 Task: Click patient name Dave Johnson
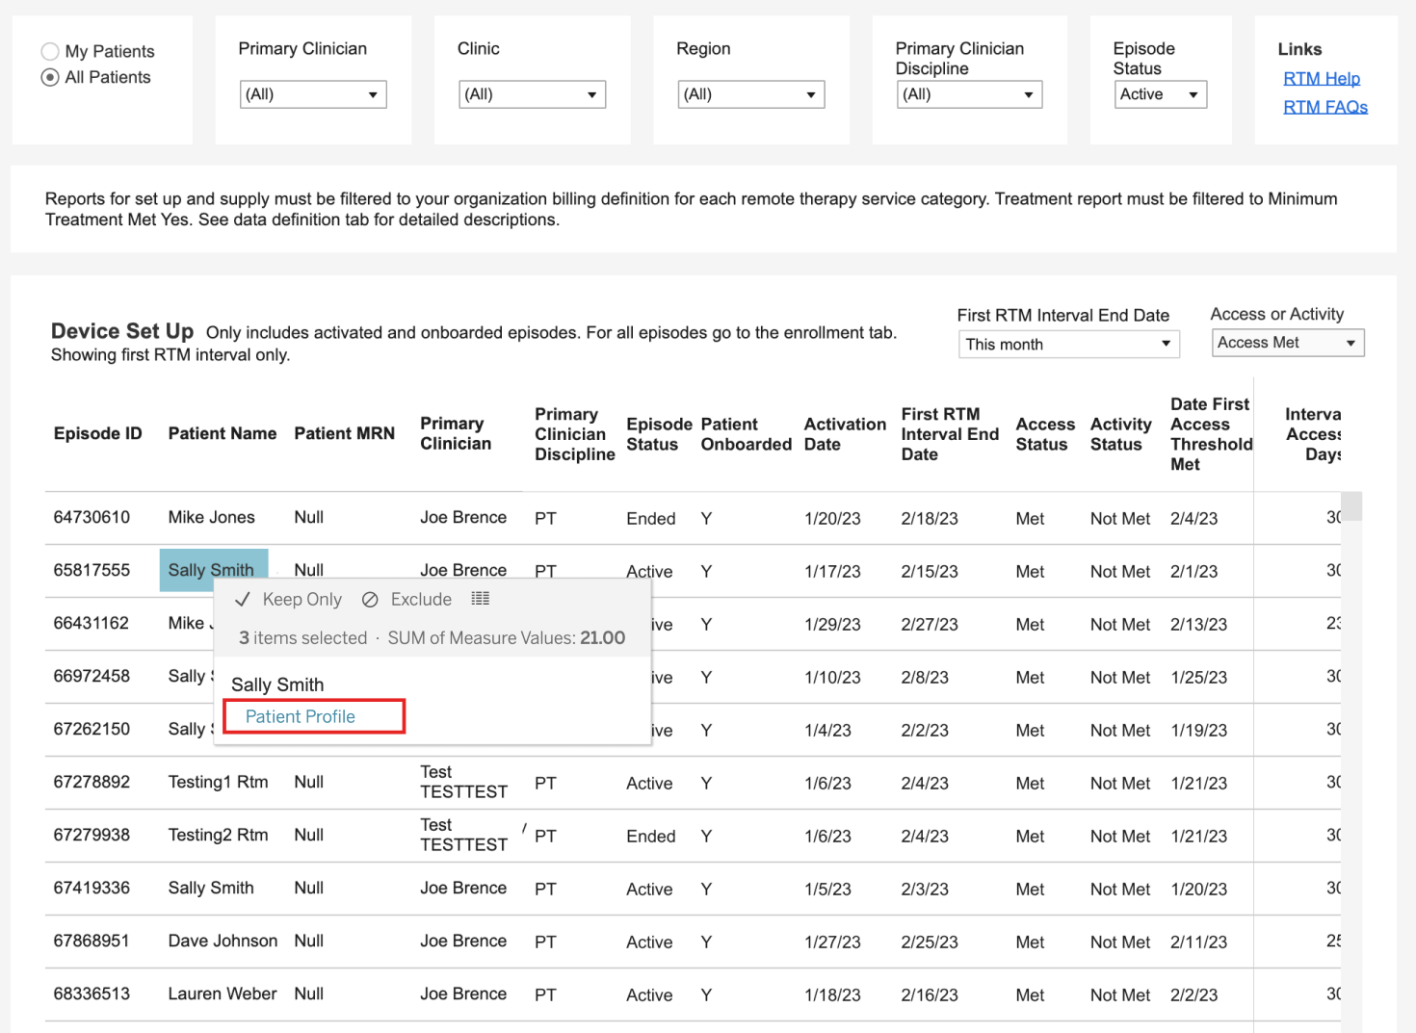223,941
